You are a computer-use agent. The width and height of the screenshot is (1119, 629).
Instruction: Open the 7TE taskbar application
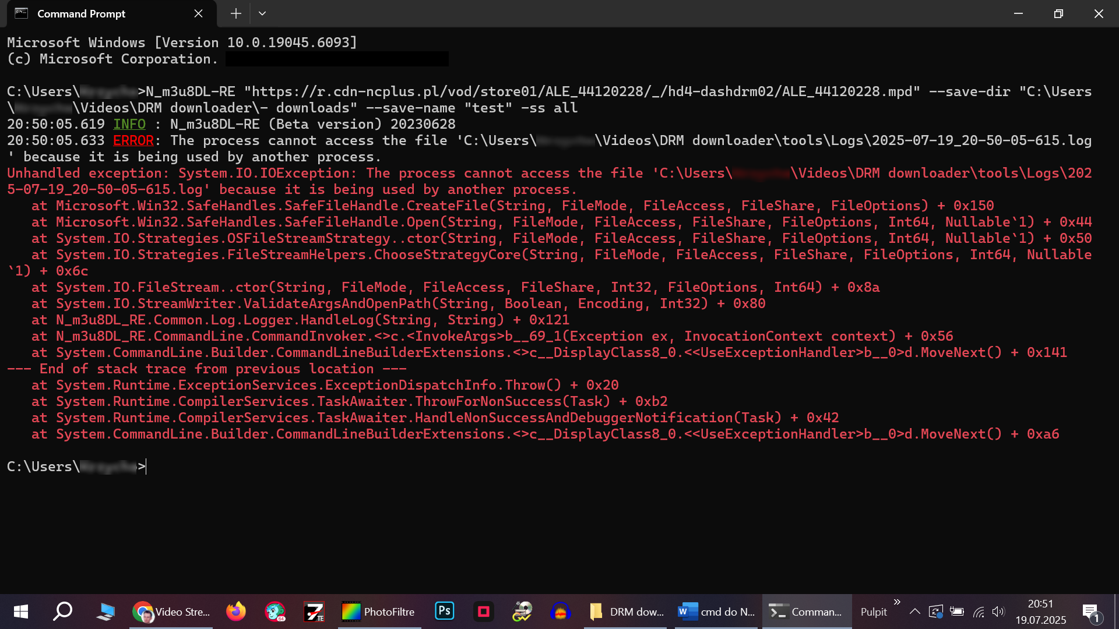click(x=314, y=612)
